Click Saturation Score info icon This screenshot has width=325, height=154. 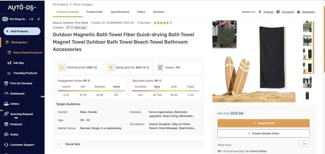click(x=160, y=81)
